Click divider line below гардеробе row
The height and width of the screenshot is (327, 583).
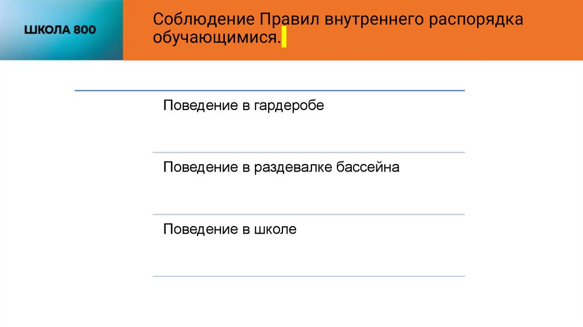(309, 152)
